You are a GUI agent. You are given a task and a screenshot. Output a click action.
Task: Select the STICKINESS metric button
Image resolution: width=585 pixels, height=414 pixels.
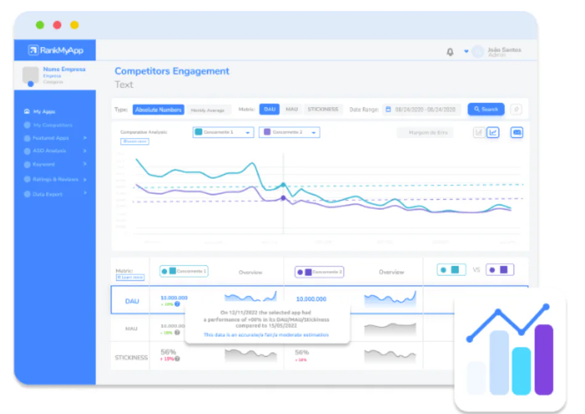(323, 109)
